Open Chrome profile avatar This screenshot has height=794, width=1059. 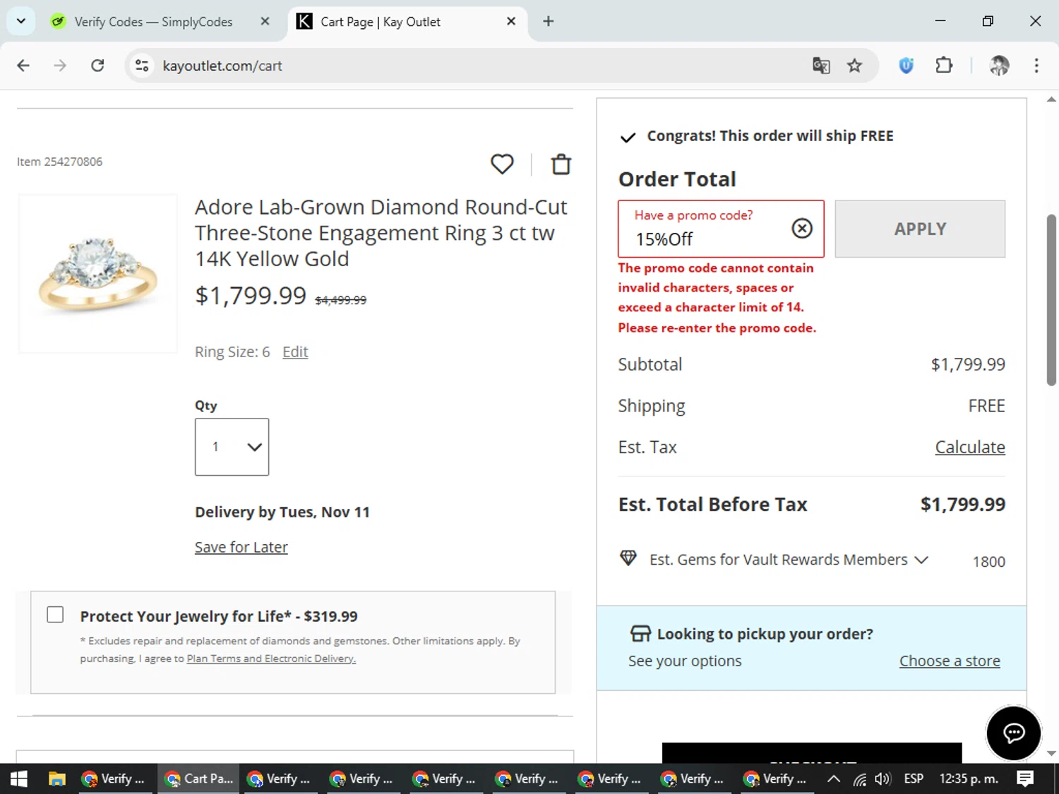(999, 66)
